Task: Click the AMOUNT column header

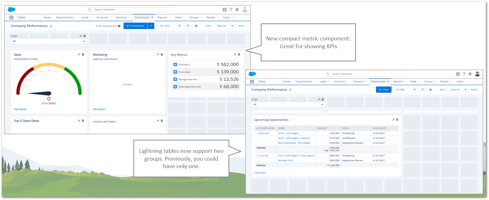Action: 322,128
